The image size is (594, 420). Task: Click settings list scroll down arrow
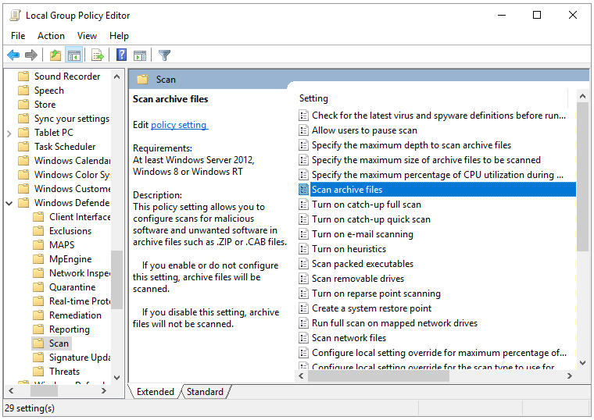coord(582,363)
